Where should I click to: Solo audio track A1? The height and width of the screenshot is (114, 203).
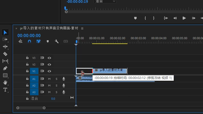click(56, 79)
